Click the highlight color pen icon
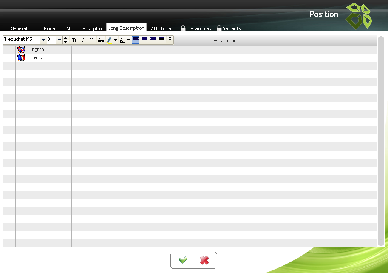This screenshot has height=273, width=388. coord(109,40)
